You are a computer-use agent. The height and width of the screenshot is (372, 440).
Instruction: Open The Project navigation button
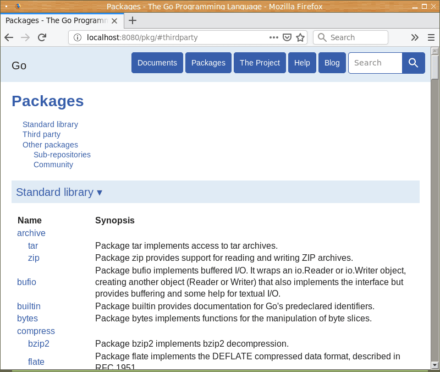[x=260, y=63]
